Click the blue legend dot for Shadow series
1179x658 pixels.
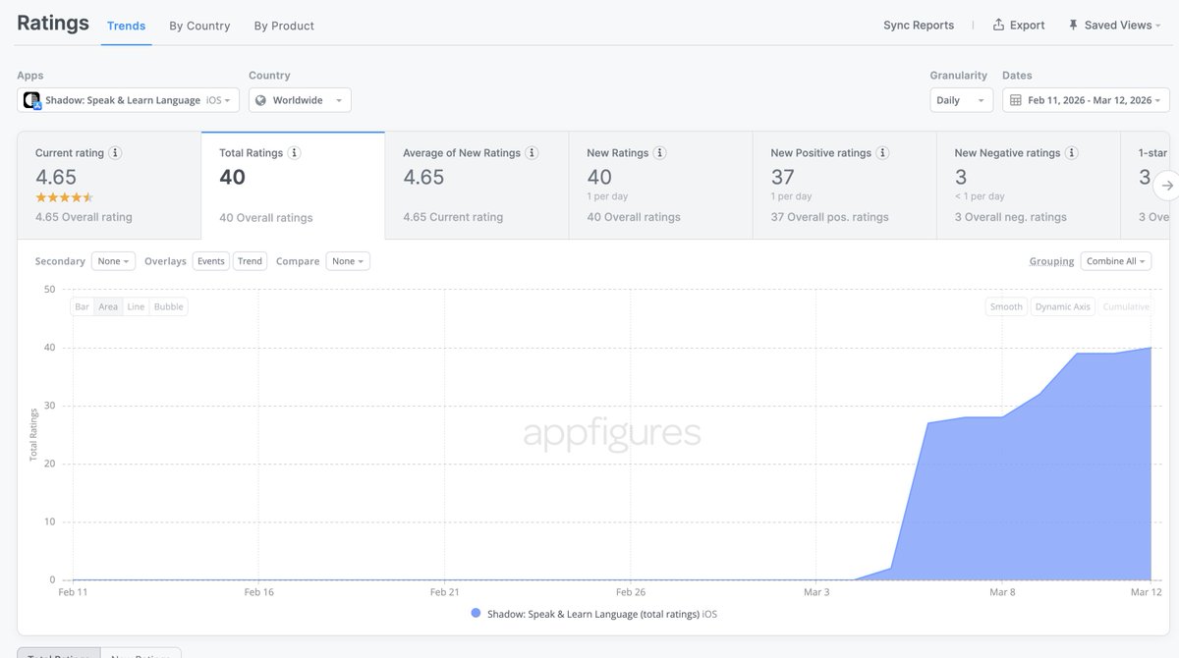[x=476, y=614]
